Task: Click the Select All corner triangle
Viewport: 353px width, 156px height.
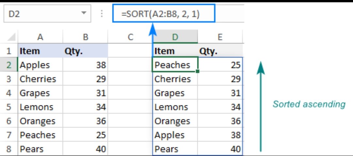Action: 12,37
